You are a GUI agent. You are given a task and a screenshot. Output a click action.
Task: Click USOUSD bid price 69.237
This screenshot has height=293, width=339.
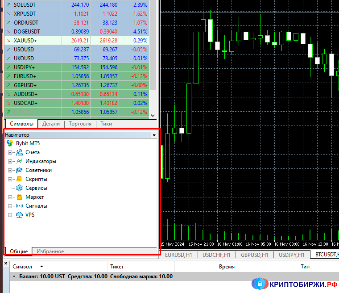[x=81, y=50]
